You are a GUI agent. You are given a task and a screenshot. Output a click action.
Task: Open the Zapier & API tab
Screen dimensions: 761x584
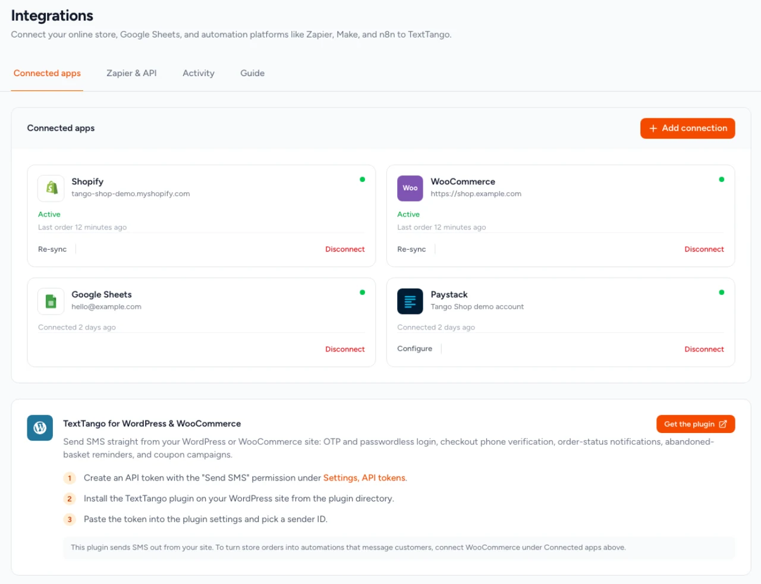click(x=131, y=73)
